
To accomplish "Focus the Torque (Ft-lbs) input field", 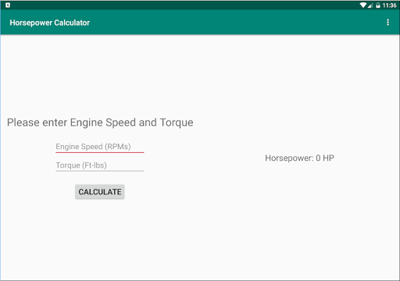I will (x=100, y=165).
